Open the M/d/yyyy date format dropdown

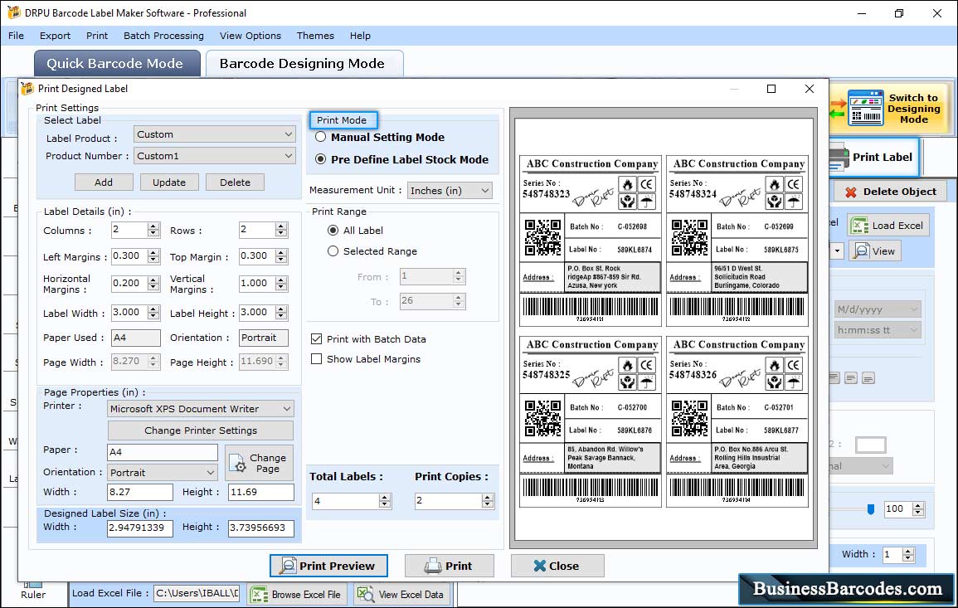tap(878, 309)
